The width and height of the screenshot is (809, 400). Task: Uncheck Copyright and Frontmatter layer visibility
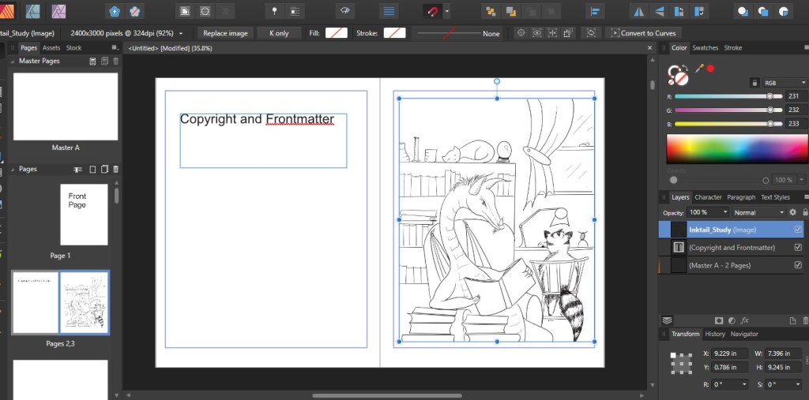pos(797,248)
